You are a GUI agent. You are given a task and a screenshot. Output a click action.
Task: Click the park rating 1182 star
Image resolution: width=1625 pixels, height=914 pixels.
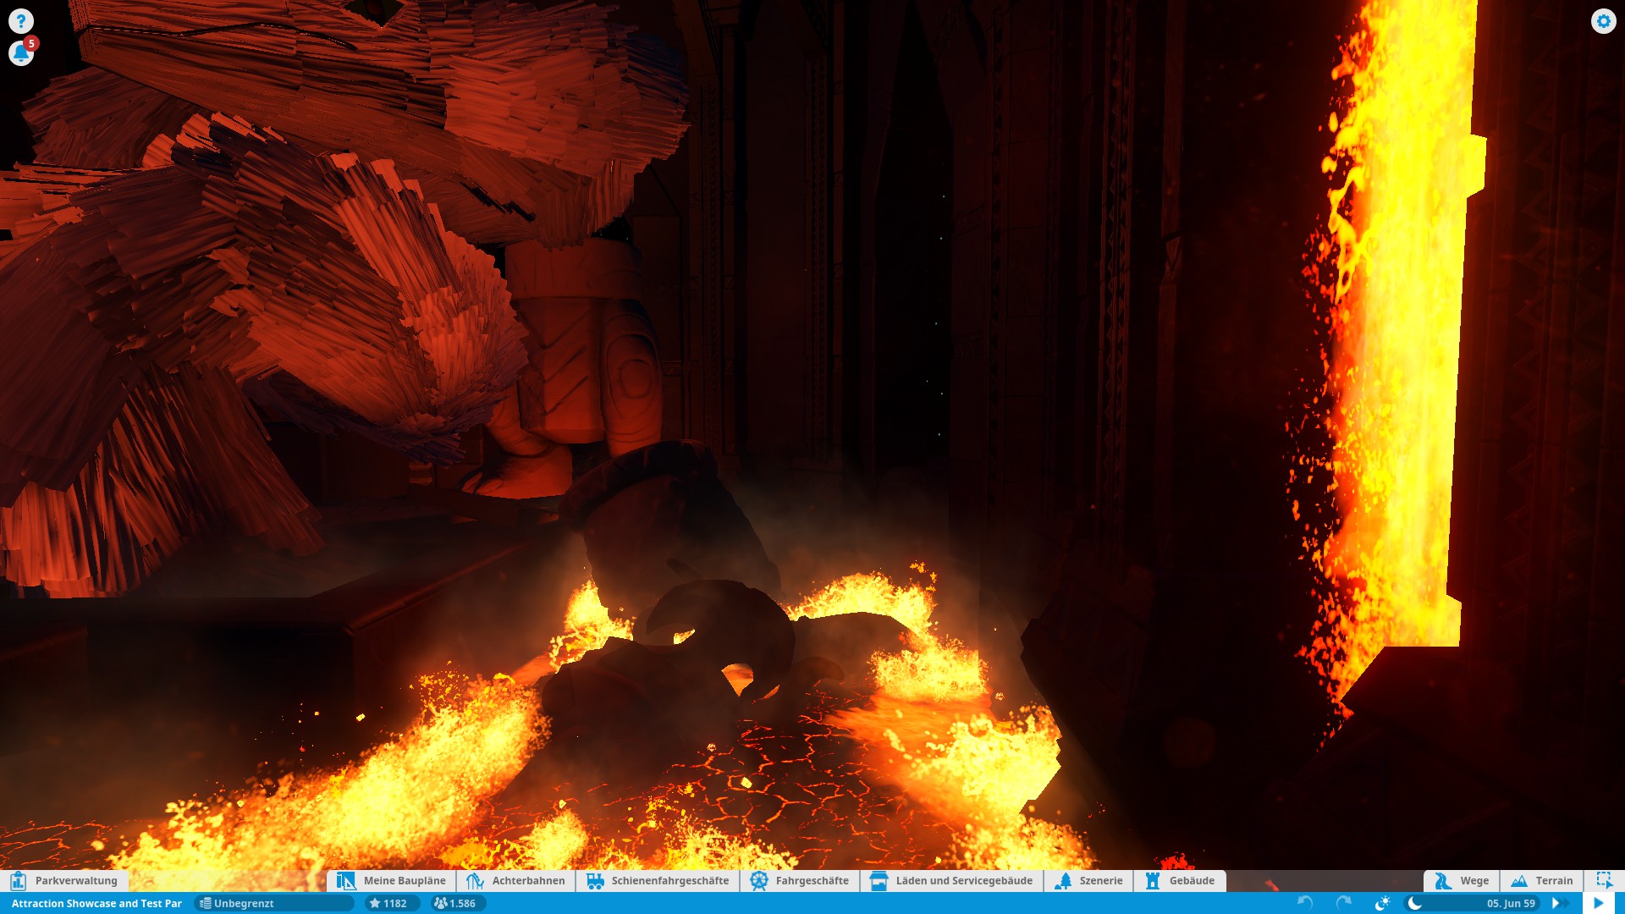[392, 904]
